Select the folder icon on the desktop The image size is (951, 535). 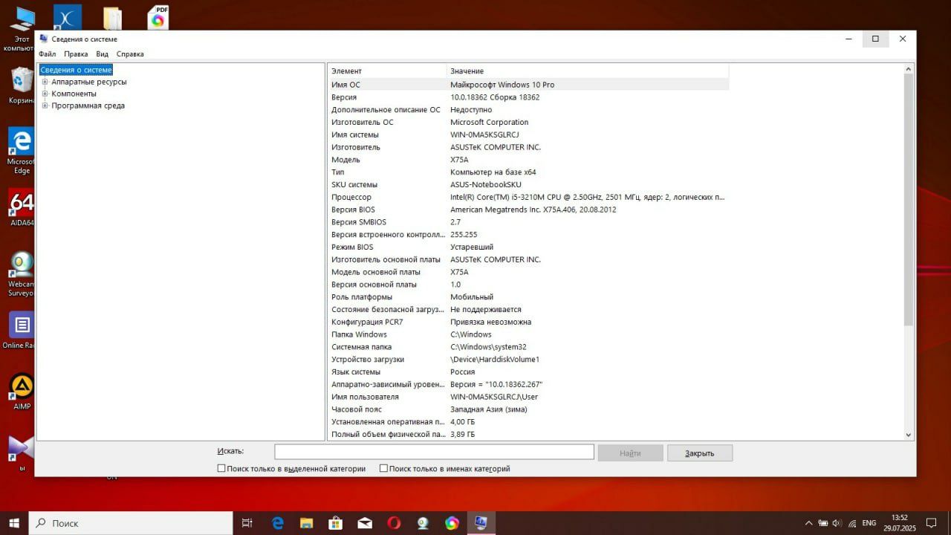tap(112, 18)
